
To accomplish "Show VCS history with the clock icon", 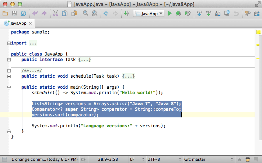I will [227, 13].
